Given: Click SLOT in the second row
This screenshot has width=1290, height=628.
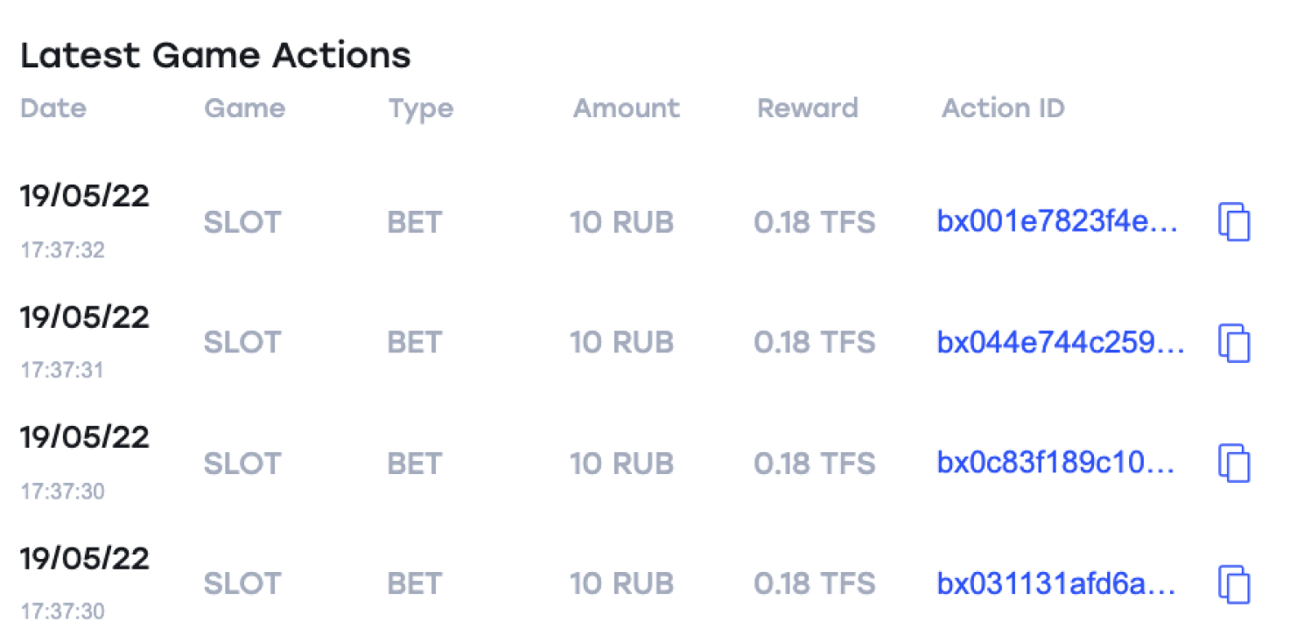Looking at the screenshot, I should (242, 343).
